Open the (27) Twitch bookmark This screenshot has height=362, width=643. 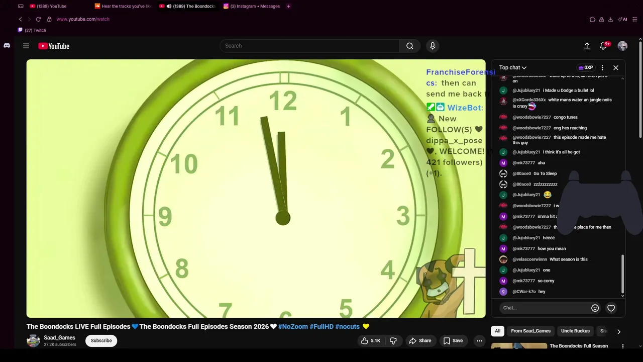pos(32,30)
